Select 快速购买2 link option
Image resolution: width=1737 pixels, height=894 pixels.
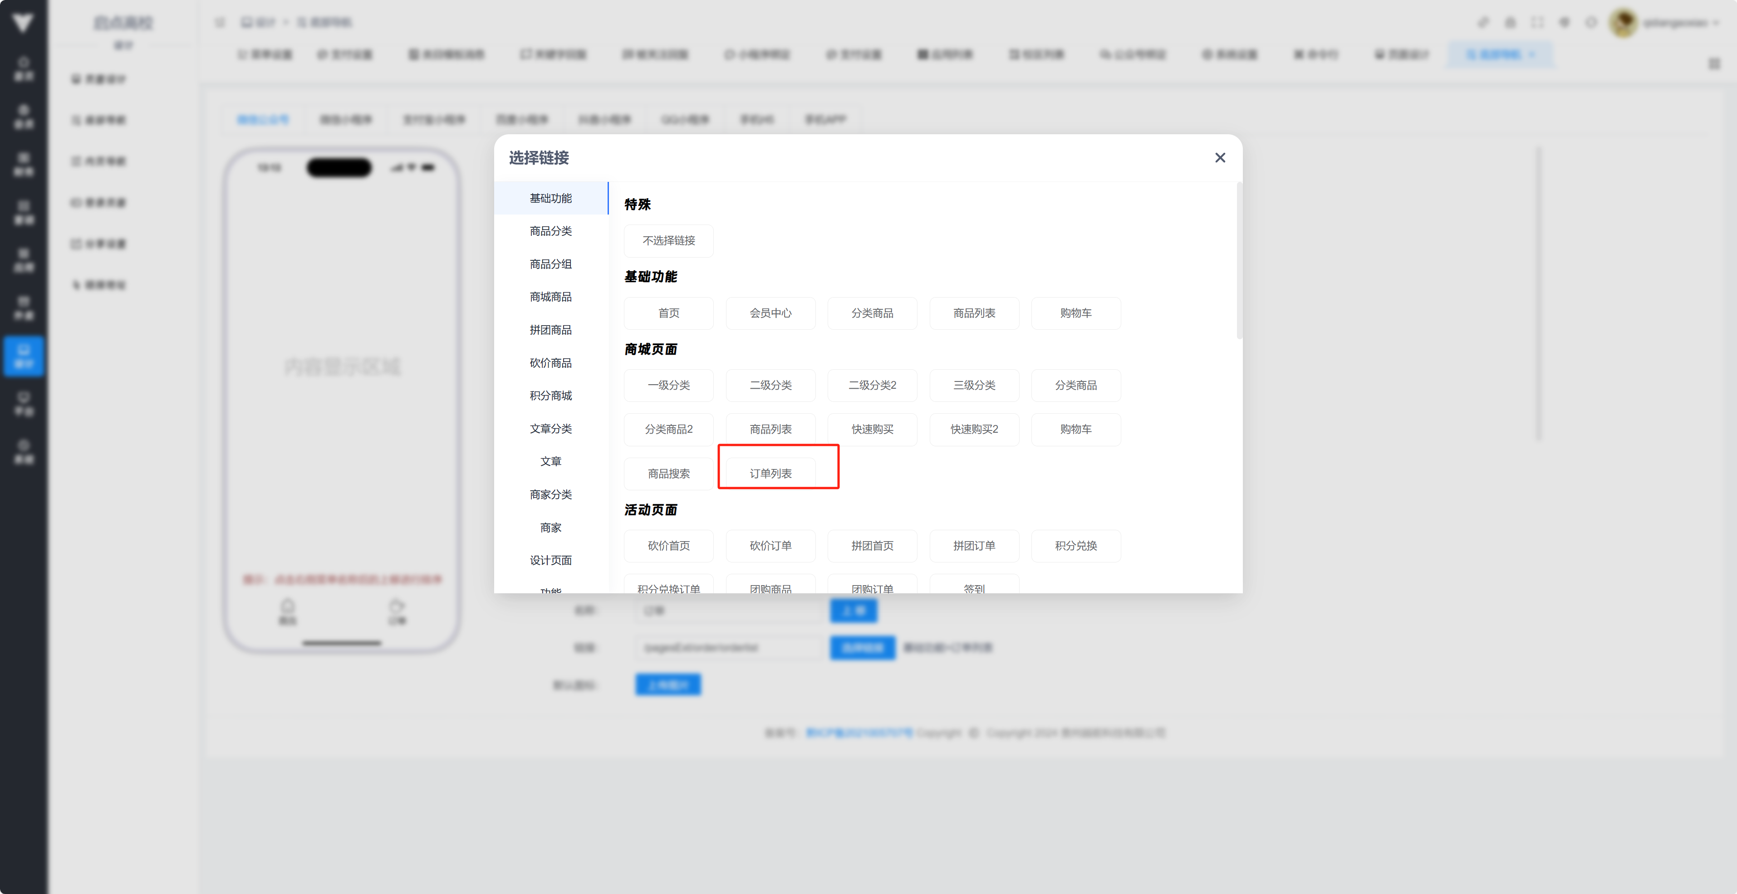pyautogui.click(x=974, y=430)
